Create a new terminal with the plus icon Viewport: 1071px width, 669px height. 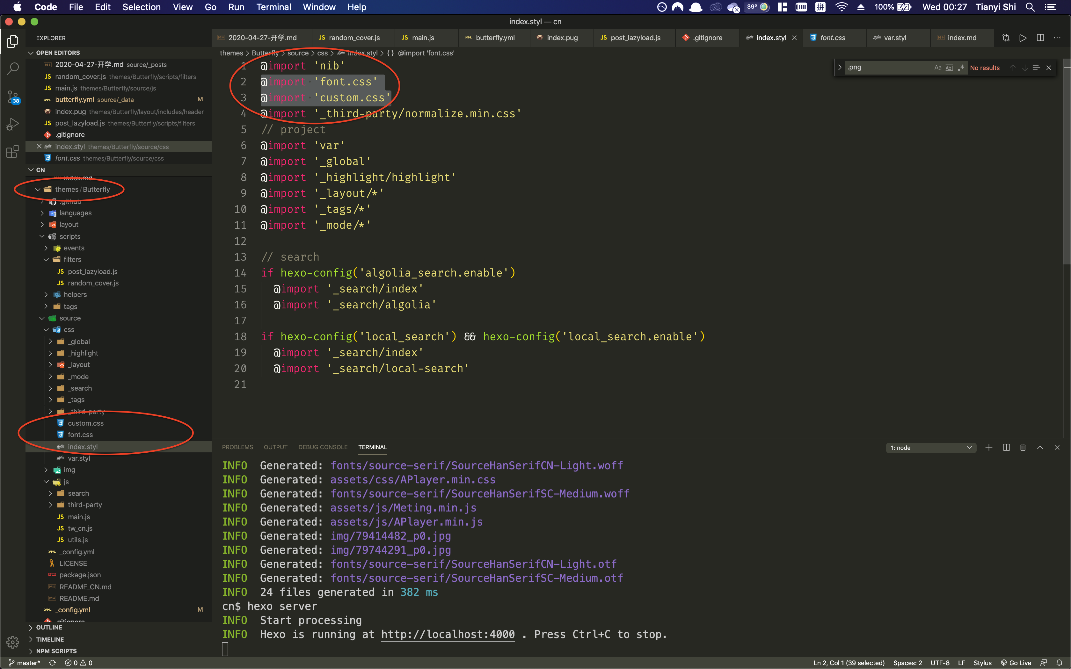(989, 447)
